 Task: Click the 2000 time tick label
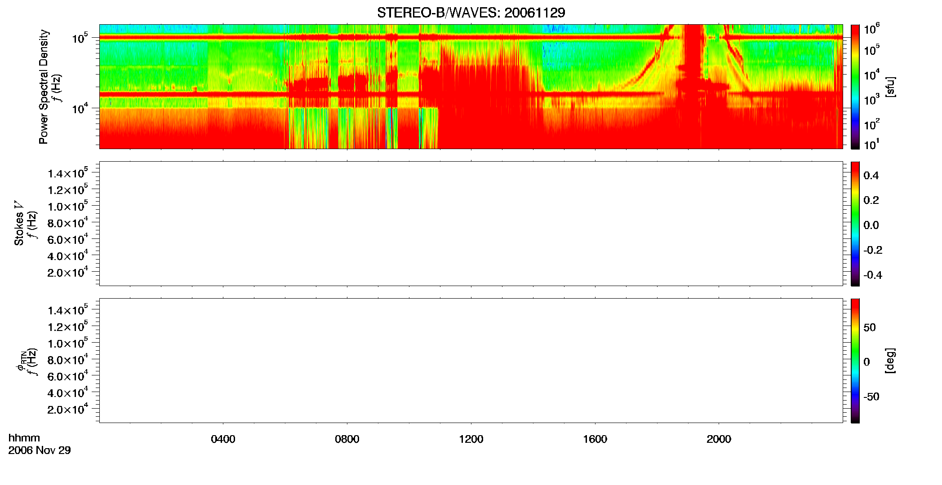pyautogui.click(x=719, y=439)
